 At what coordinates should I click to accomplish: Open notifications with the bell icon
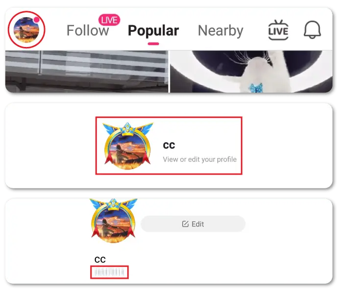(313, 30)
